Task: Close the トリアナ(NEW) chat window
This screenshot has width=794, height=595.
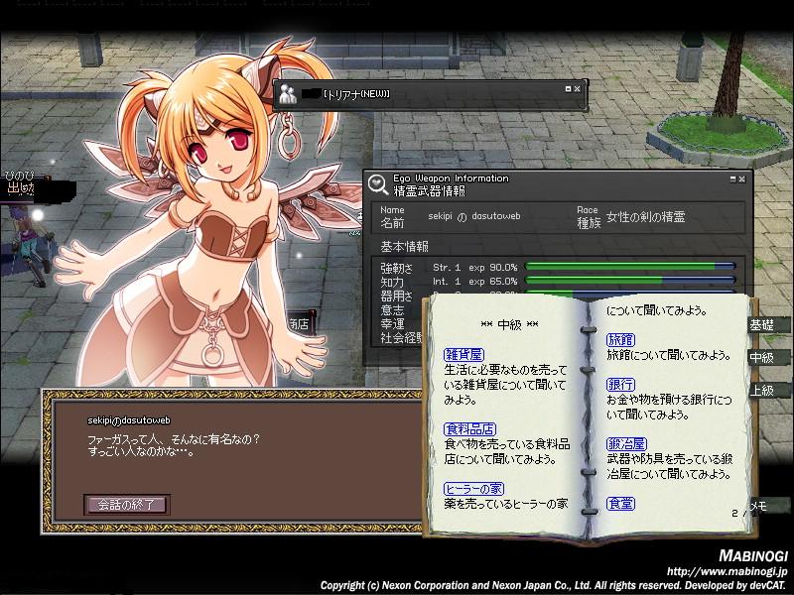Action: click(x=578, y=89)
